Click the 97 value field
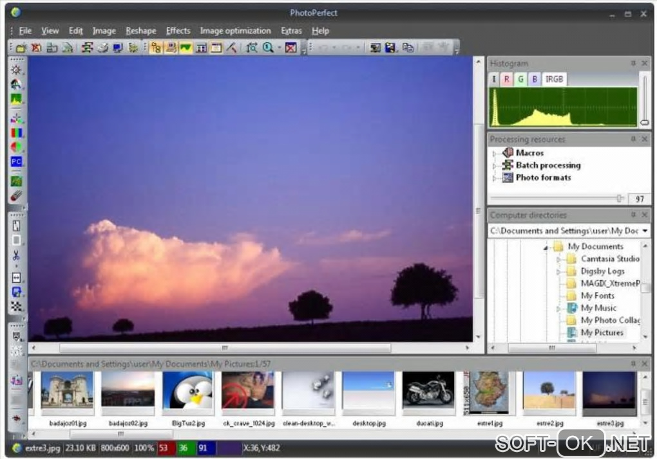Viewport: 657px width, 459px height. coord(640,199)
